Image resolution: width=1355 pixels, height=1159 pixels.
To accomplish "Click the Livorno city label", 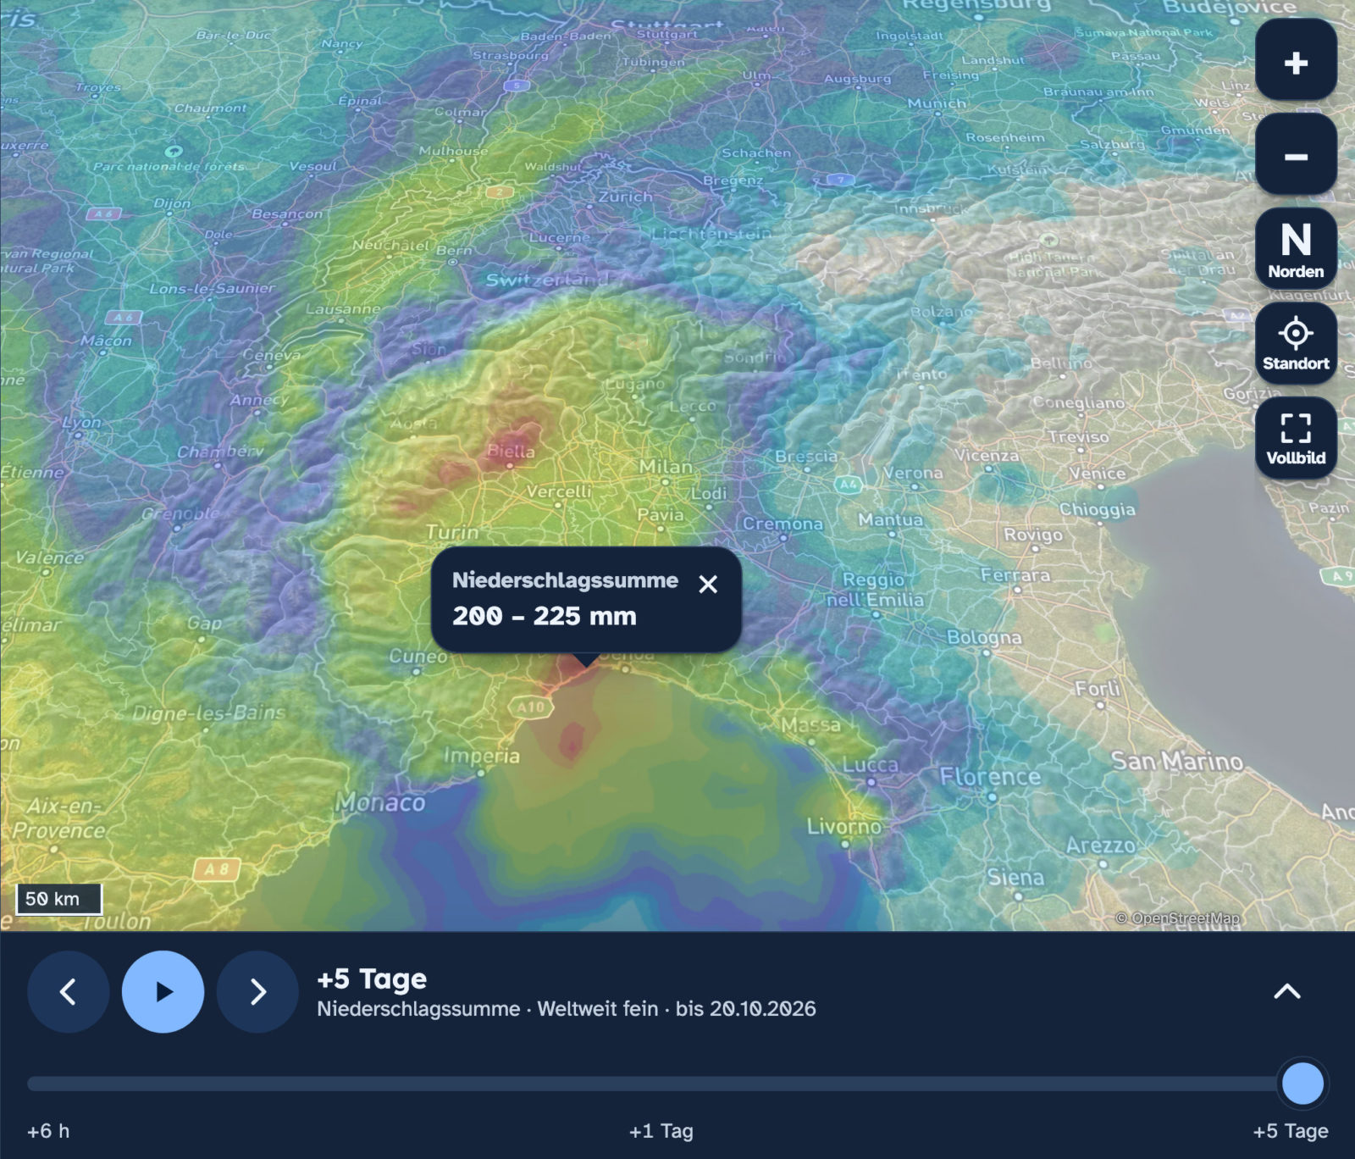I will coord(844,825).
